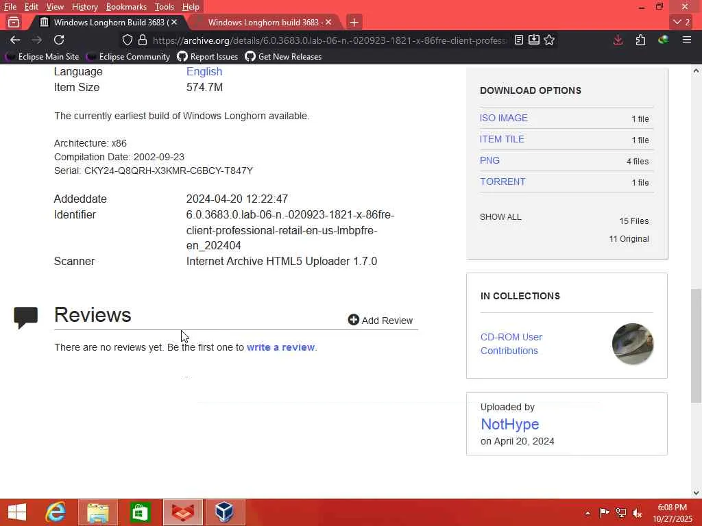702x526 pixels.
Task: Click the muted volume tray icon
Action: 637,513
